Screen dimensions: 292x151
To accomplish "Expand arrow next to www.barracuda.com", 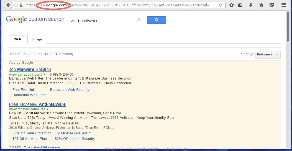I will [x=45, y=75].
